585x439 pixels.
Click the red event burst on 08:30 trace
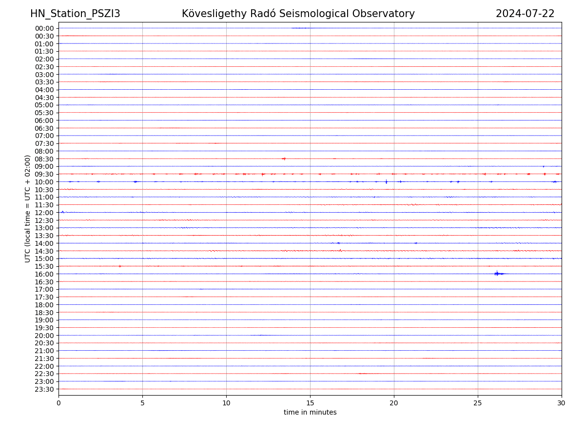pos(284,159)
